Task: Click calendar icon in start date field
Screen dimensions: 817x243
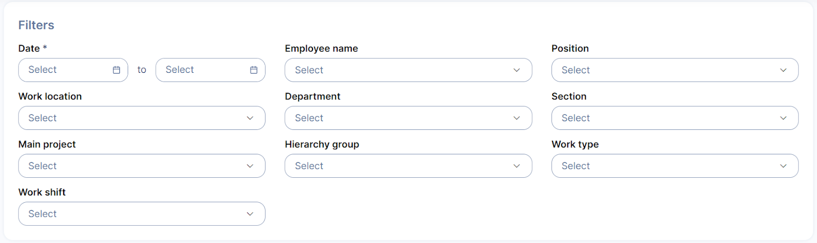Action: [116, 70]
